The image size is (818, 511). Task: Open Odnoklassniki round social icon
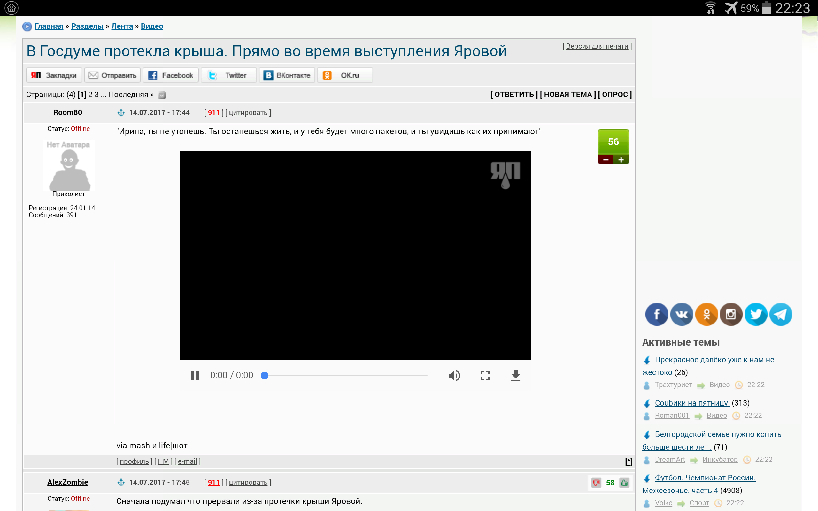point(706,314)
